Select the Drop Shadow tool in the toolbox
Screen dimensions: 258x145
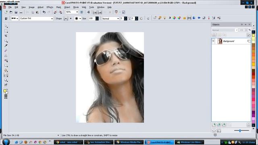[x=6, y=80]
